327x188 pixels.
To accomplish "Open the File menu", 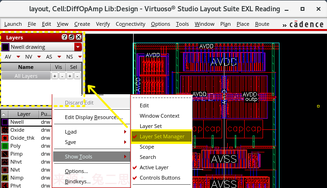I will pyautogui.click(x=32, y=24).
